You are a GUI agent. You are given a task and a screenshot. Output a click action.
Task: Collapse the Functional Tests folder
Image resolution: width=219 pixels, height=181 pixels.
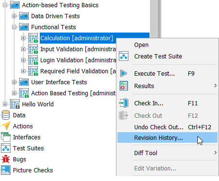tap(14, 27)
